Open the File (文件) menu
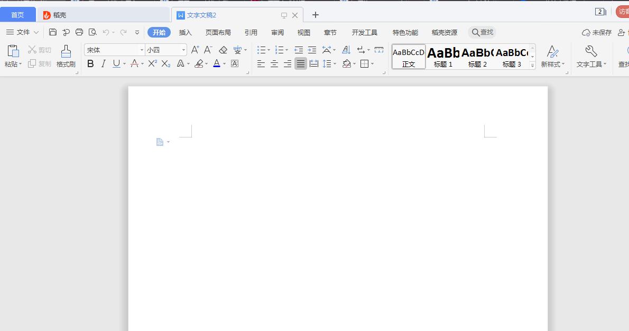 (22, 32)
